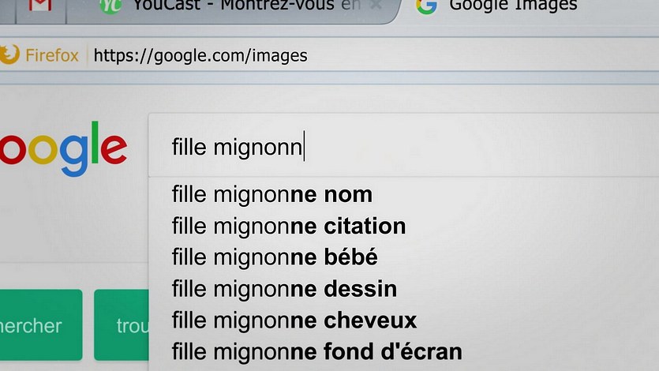Pick suggestion 'fille mignonne fond d'écran'
The height and width of the screenshot is (371, 659).
[316, 351]
